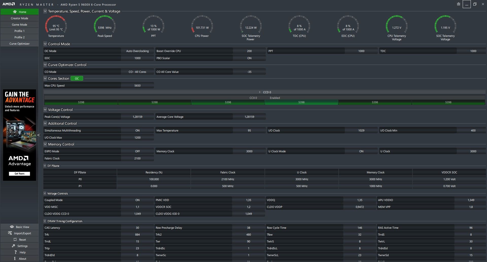This screenshot has width=487, height=262.
Task: Toggle U Clock Mode setting
Action: pos(361,151)
